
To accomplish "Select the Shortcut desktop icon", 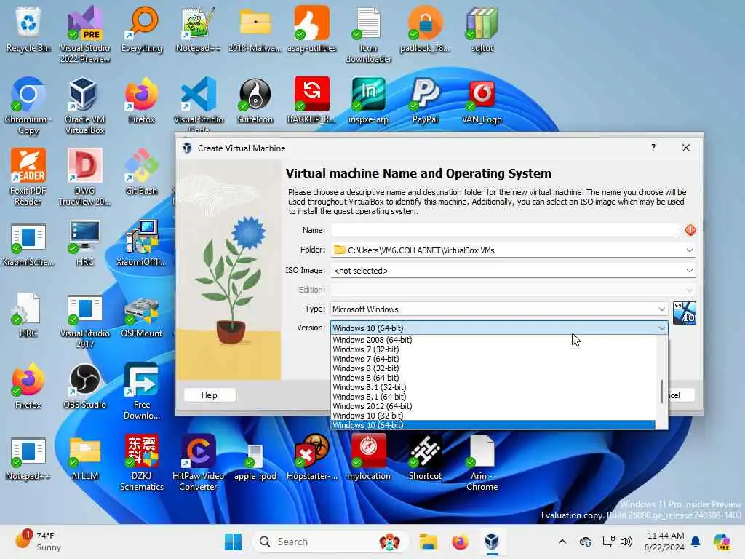I will (425, 457).
